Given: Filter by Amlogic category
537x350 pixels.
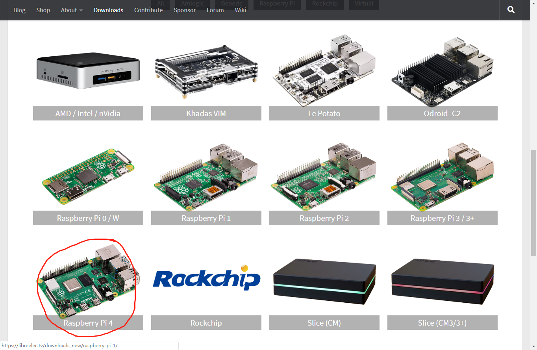Looking at the screenshot, I should [193, 4].
